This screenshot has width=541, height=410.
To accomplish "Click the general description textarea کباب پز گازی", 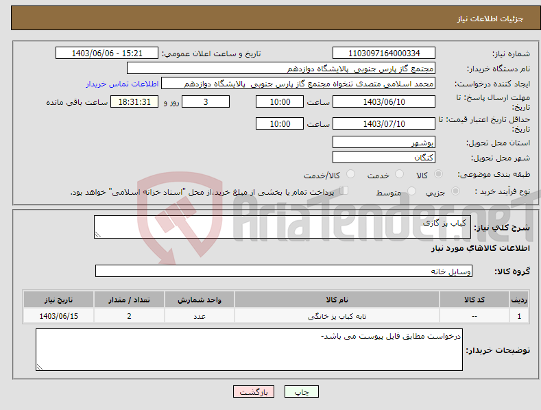I will (282, 227).
